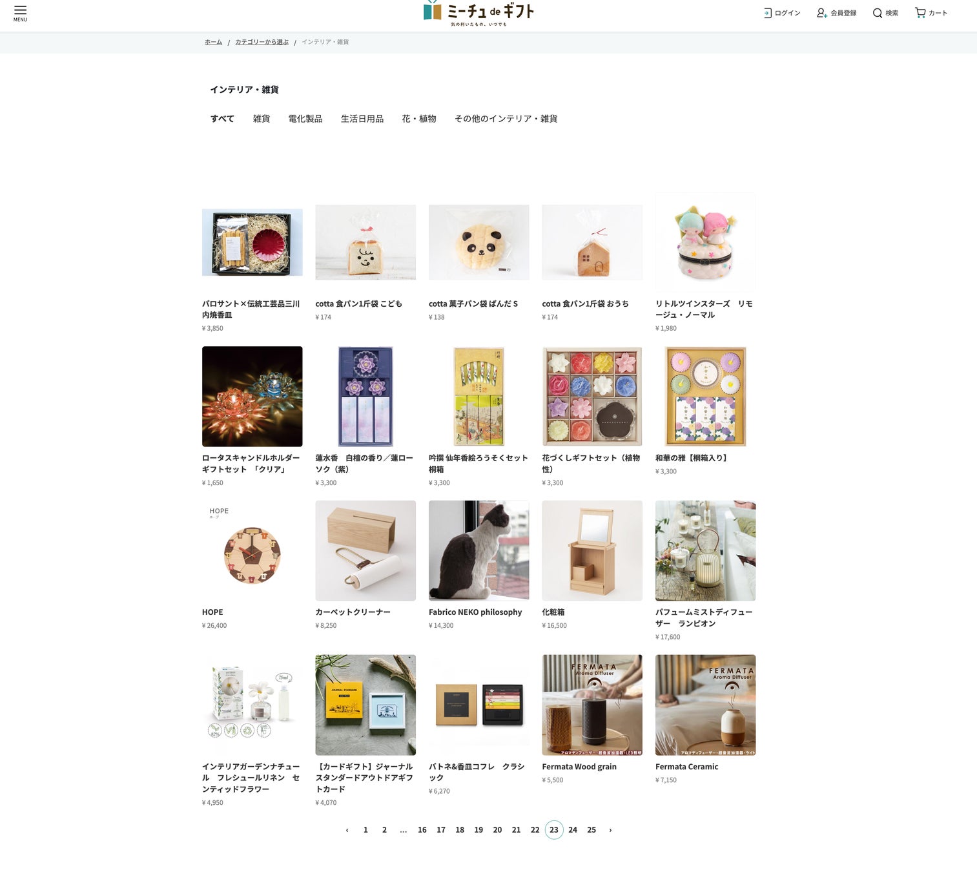The height and width of the screenshot is (872, 977).
Task: Open the shopping cart icon
Action: [x=920, y=13]
